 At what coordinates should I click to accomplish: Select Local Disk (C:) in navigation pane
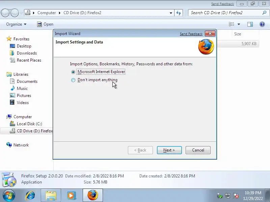click(x=29, y=124)
